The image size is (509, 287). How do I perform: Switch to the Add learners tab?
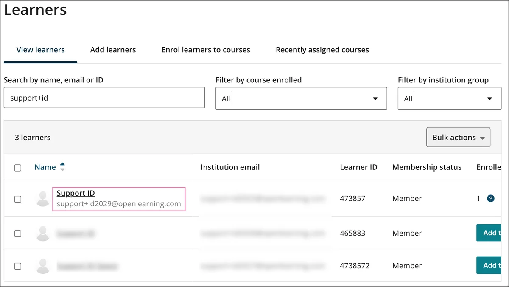point(113,50)
